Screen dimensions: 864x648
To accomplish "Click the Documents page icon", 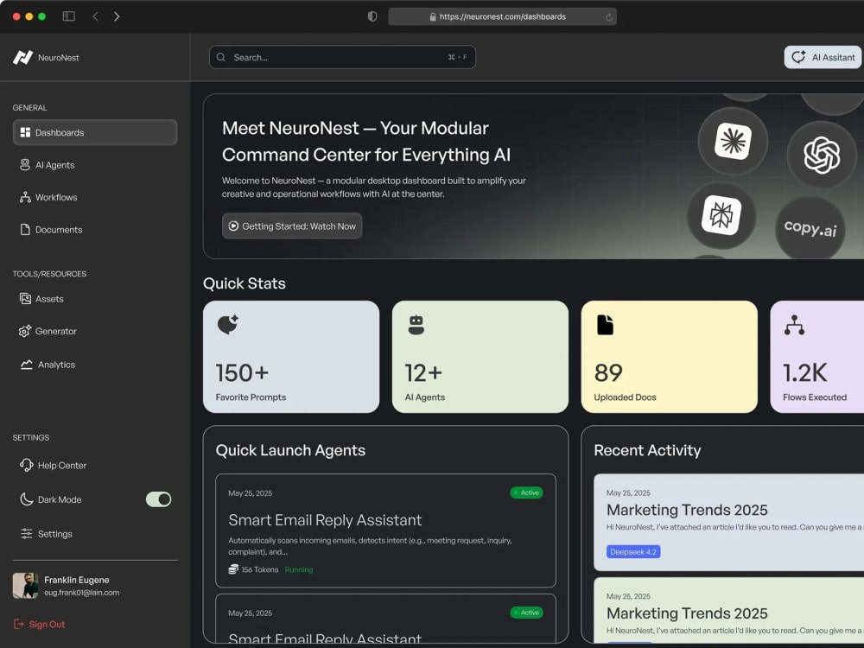I will coord(25,229).
